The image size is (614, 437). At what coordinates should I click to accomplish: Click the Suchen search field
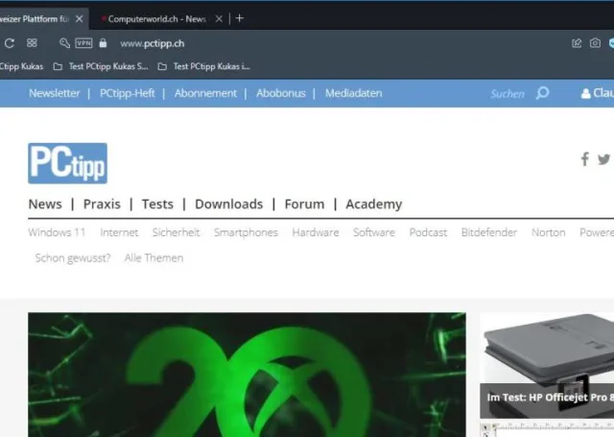[x=508, y=94]
